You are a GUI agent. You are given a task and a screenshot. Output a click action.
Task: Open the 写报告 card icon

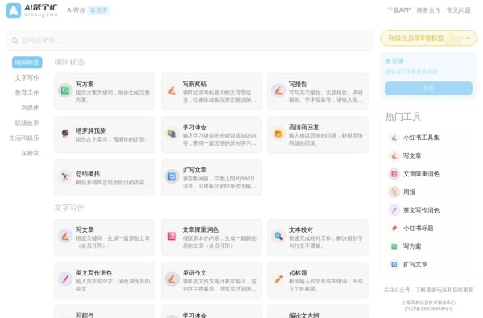coord(279,91)
